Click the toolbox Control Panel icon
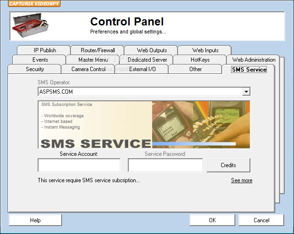This screenshot has width=294, height=234. 31,25
